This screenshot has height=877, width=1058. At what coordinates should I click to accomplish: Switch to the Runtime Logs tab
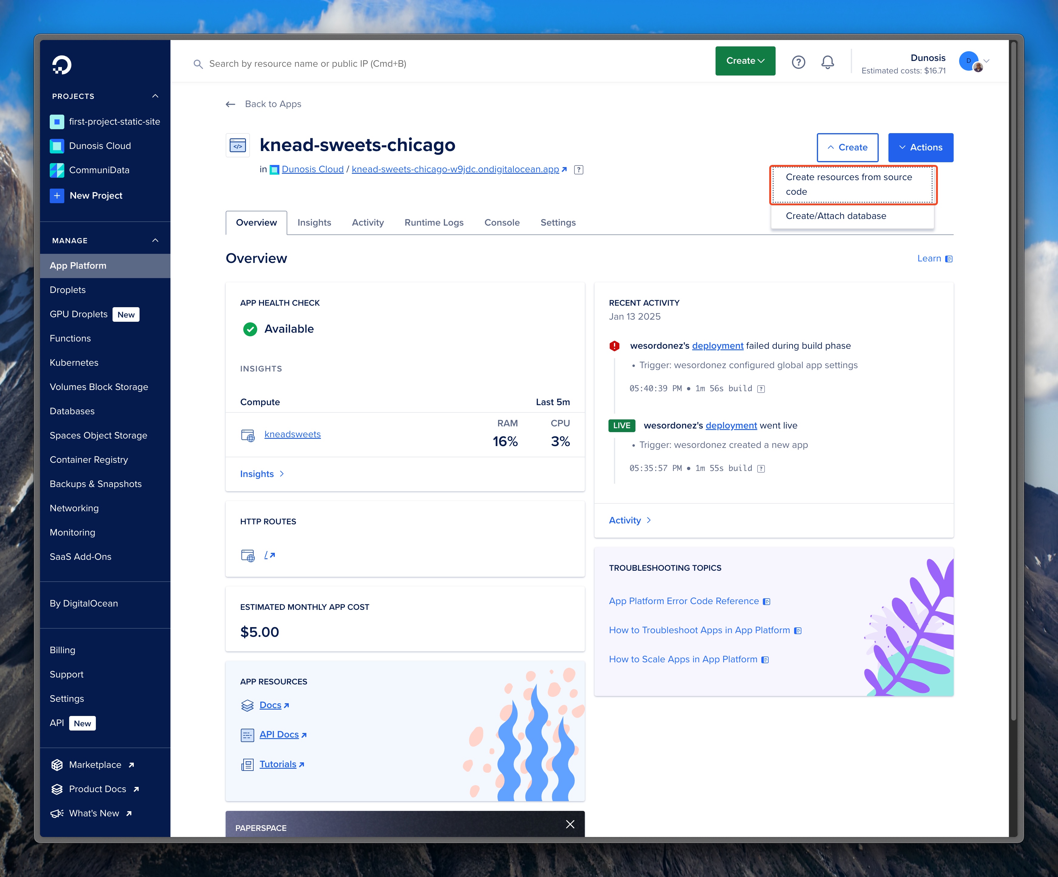pyautogui.click(x=433, y=223)
